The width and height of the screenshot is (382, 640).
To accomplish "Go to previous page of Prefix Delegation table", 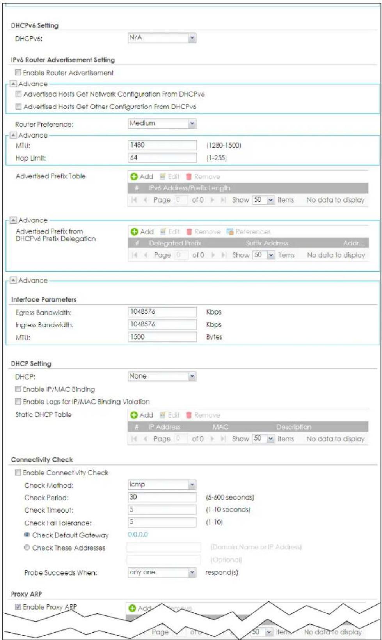I will coord(146,255).
